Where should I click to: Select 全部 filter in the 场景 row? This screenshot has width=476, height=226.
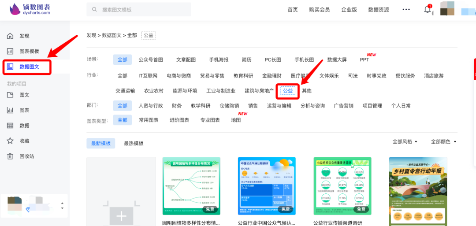(122, 60)
